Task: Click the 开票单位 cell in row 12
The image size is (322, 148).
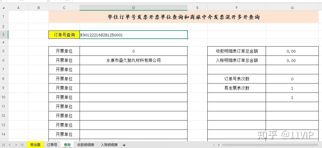Action: point(64,116)
